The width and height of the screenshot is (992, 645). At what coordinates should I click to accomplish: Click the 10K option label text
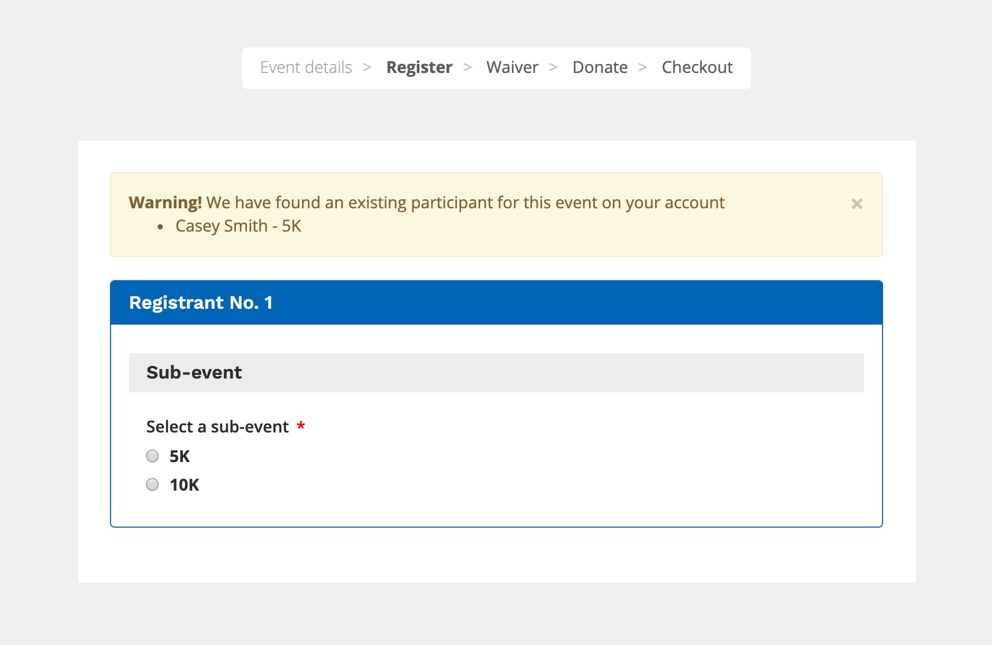pos(185,485)
